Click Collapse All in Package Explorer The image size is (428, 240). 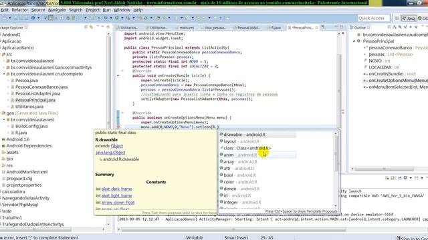(86, 27)
